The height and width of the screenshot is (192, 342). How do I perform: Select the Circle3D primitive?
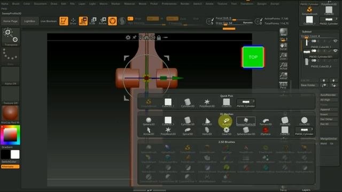304,121
